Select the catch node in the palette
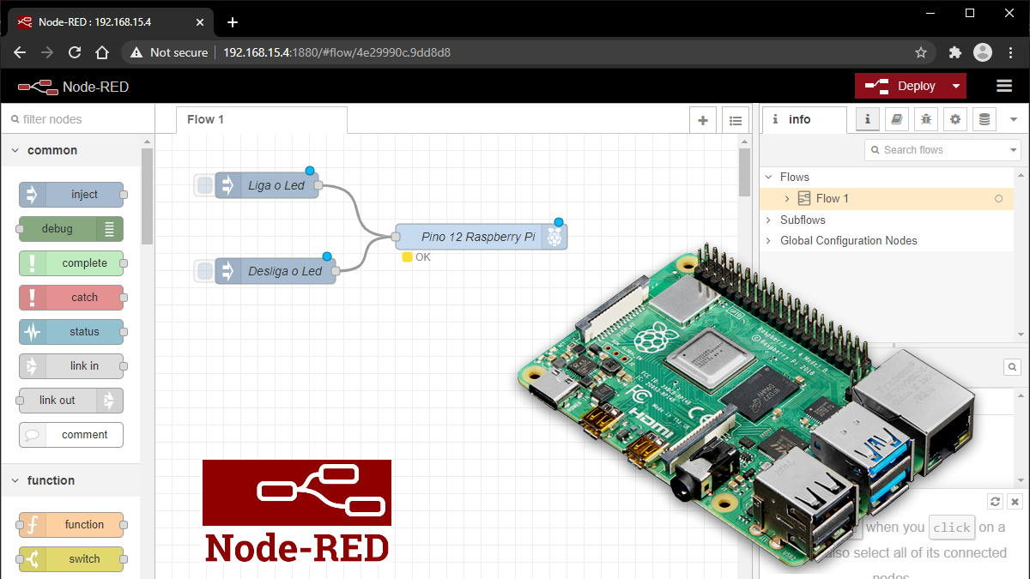The image size is (1030, 579). pyautogui.click(x=71, y=298)
